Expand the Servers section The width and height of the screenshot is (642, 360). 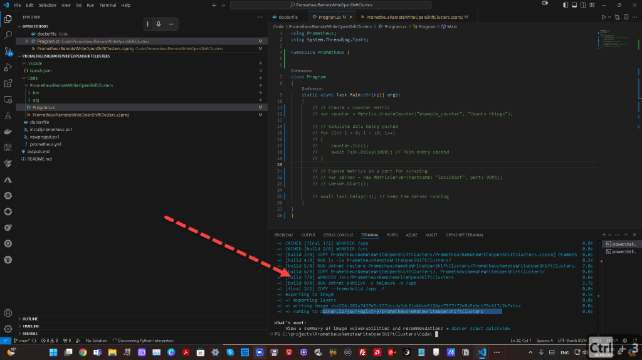point(30,334)
